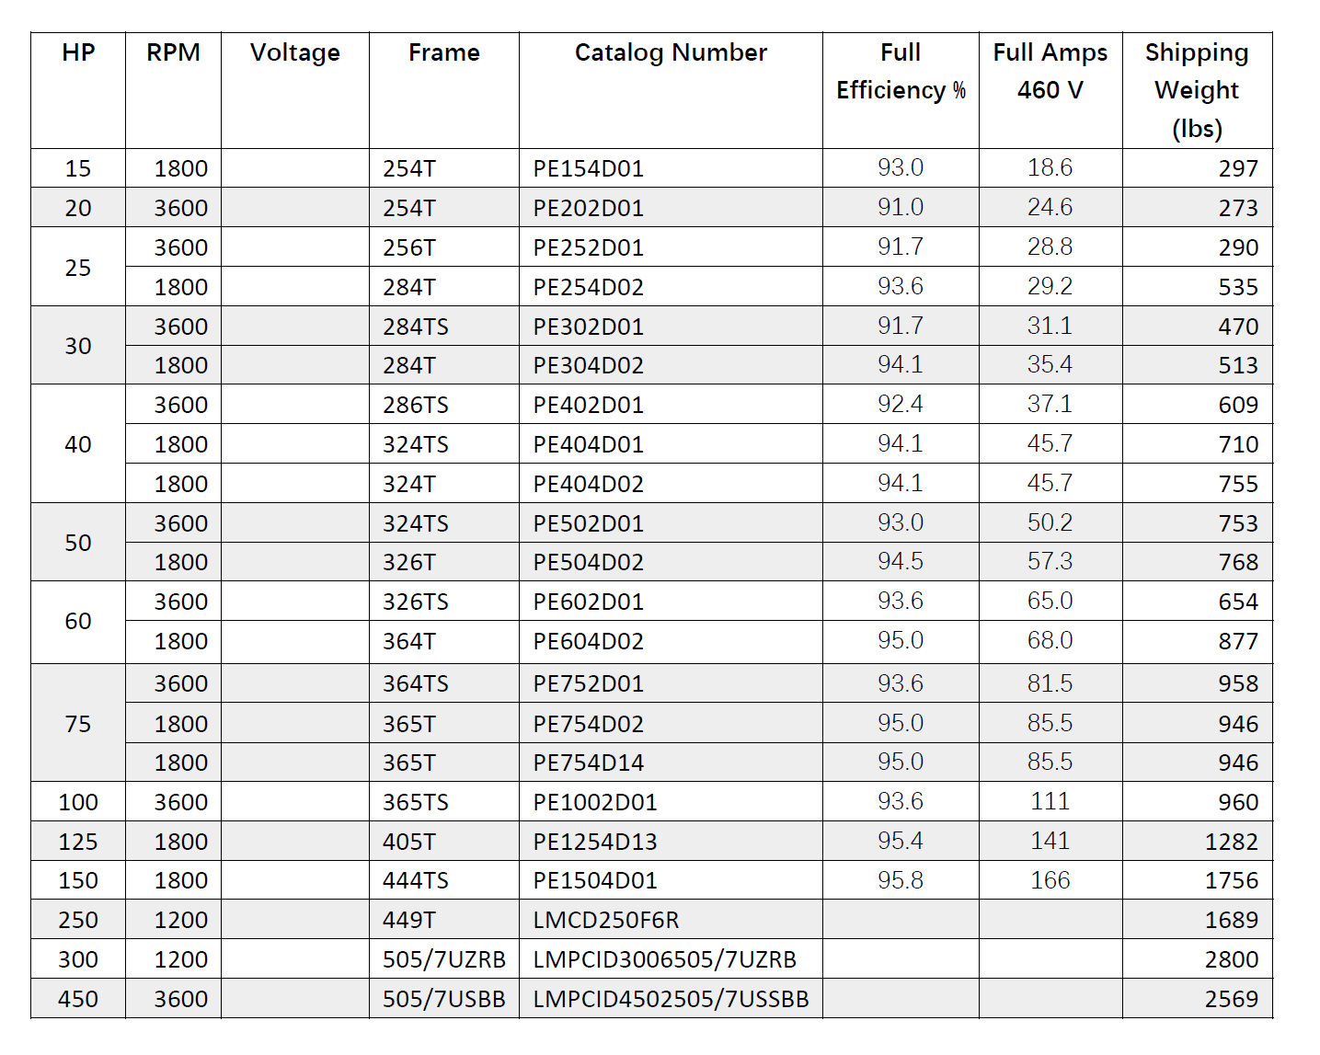Click the merged HP cell 40

78,444
